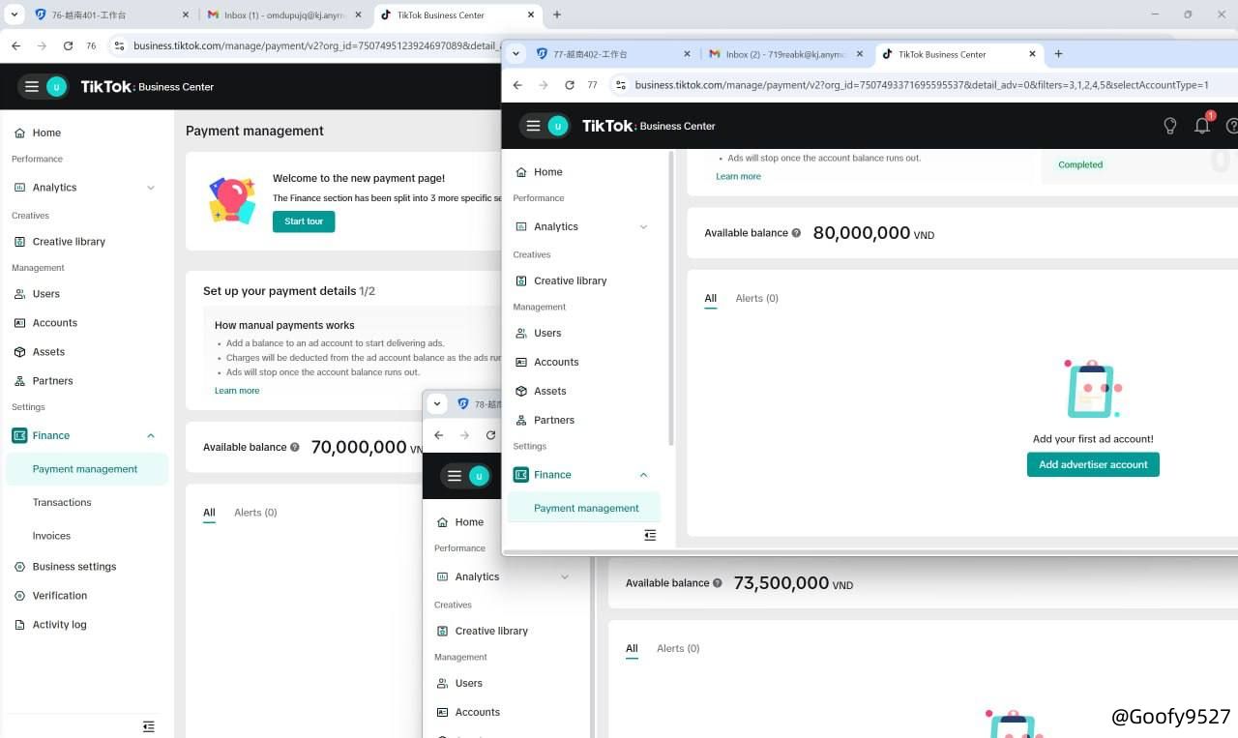Open Learn more link in window 77
The height and width of the screenshot is (738, 1238).
(738, 176)
